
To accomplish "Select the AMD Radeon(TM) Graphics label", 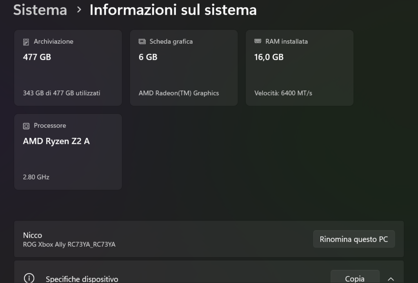I will tap(179, 93).
